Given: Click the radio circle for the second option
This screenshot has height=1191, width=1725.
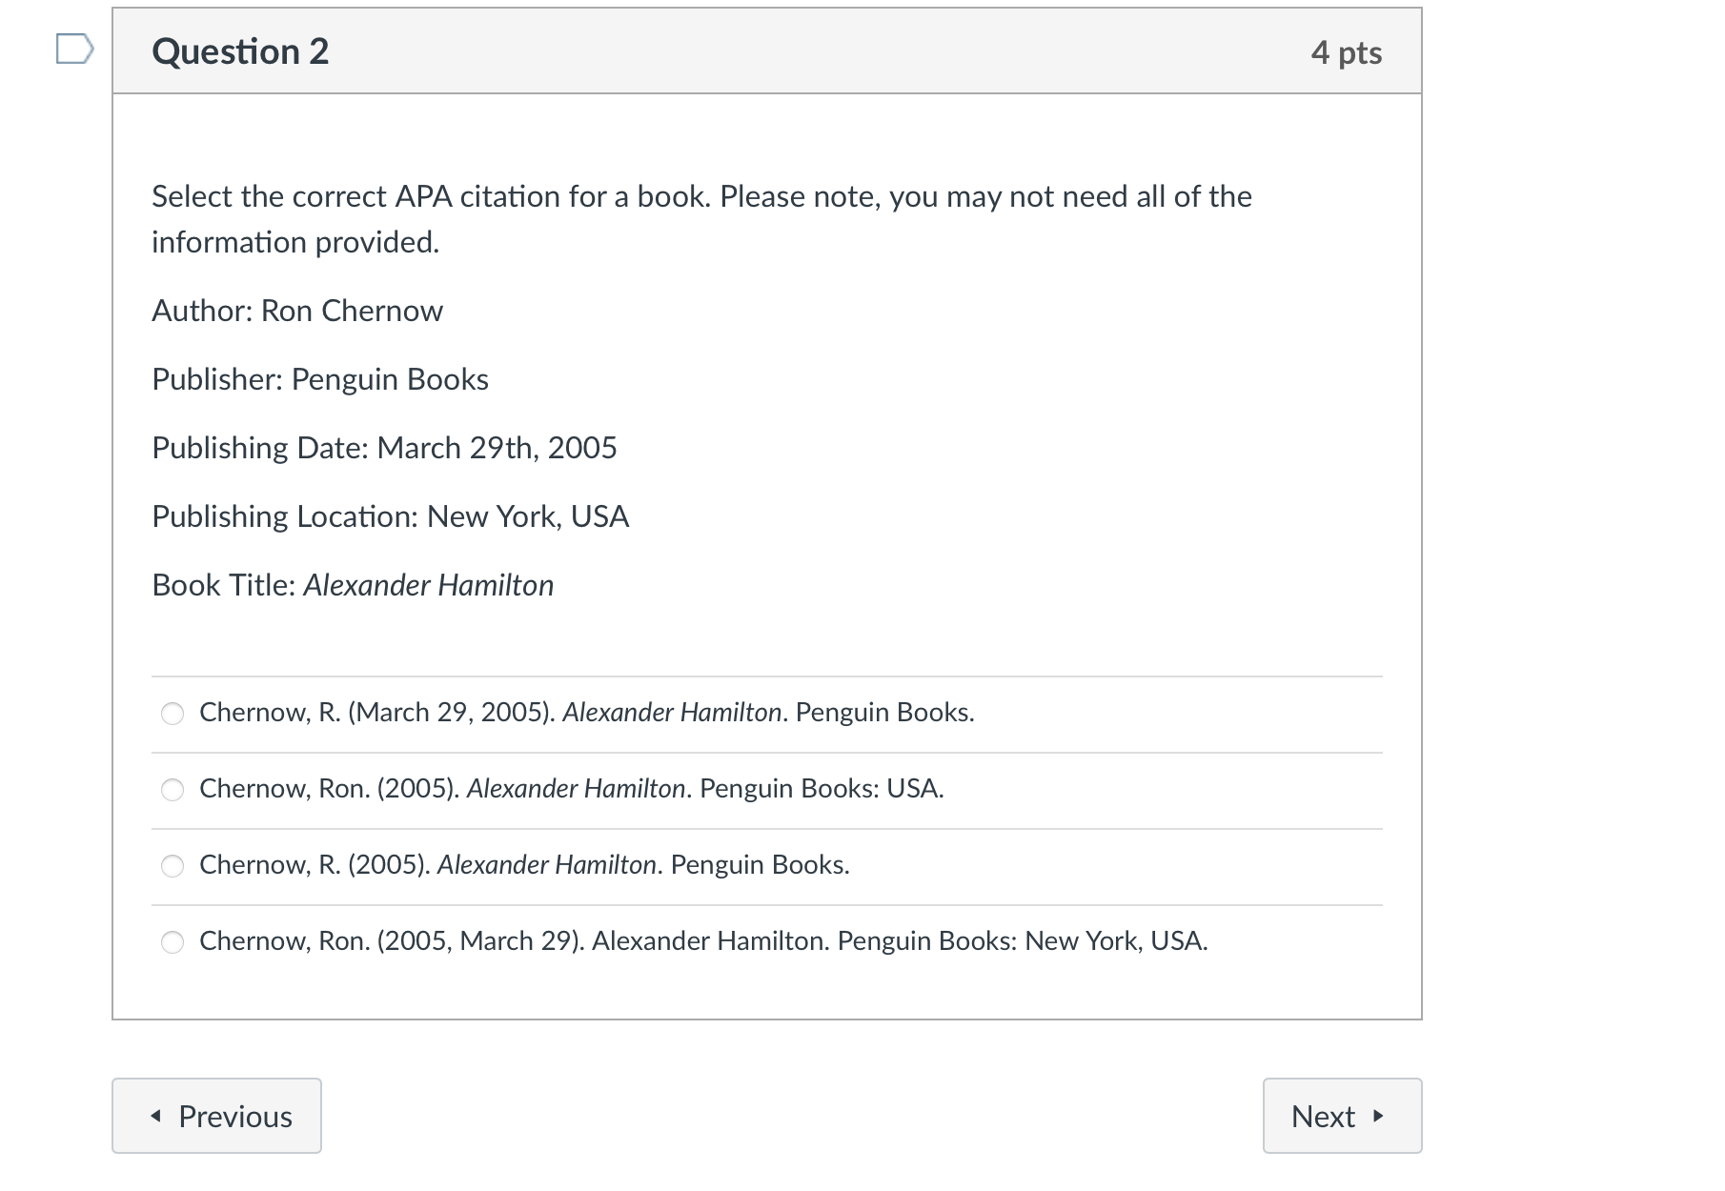Looking at the screenshot, I should [x=172, y=789].
